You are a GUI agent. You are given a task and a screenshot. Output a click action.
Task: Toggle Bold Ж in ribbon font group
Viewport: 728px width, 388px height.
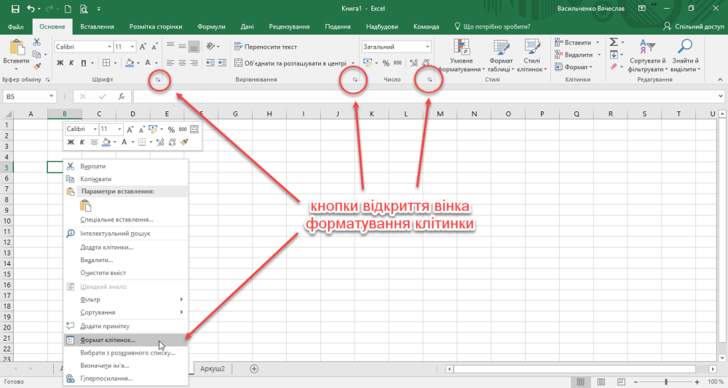pos(60,63)
